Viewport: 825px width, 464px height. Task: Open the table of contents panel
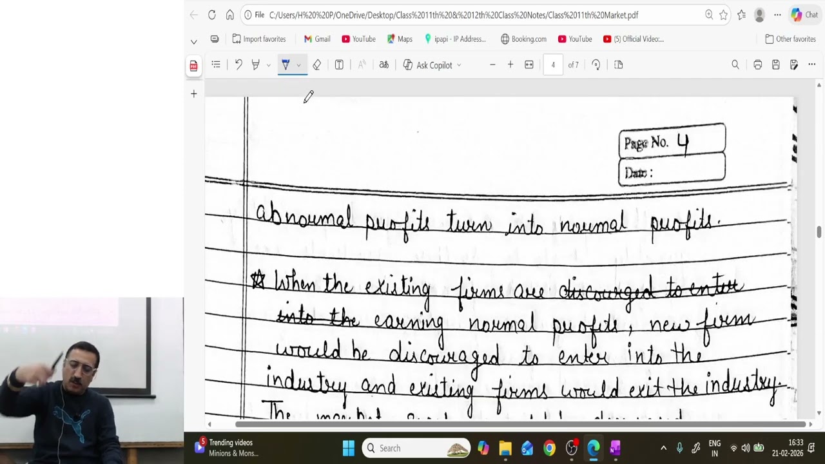point(216,64)
